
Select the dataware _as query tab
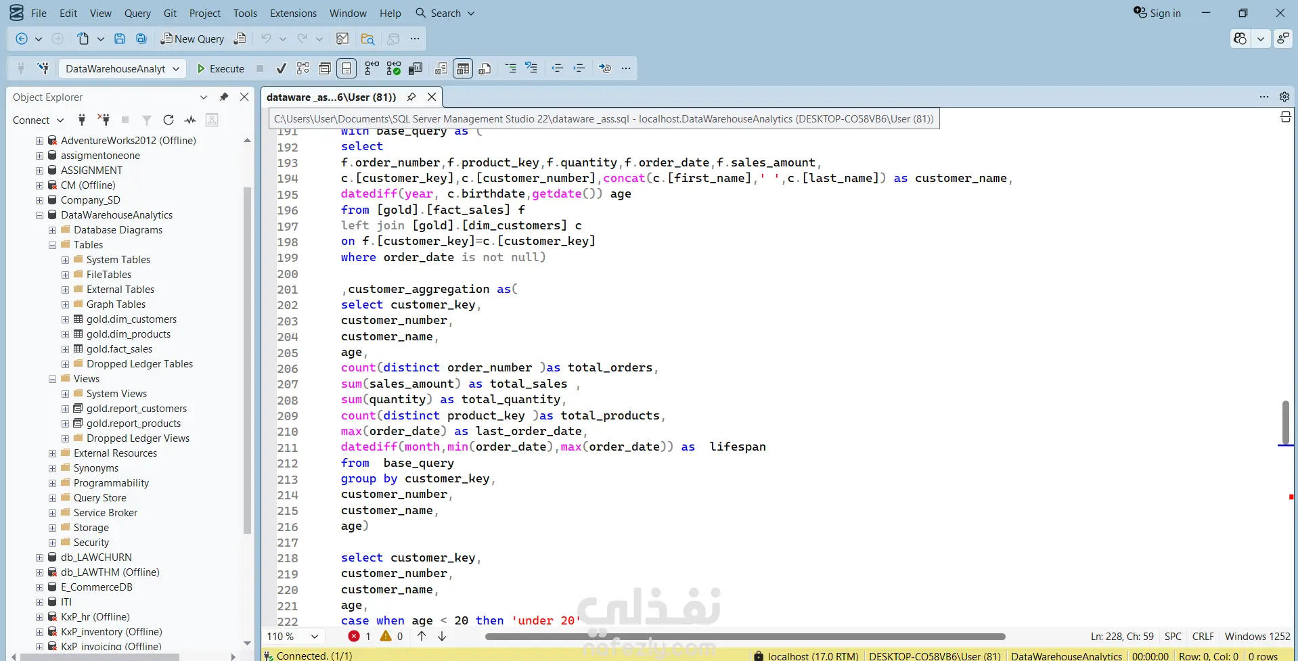[332, 97]
